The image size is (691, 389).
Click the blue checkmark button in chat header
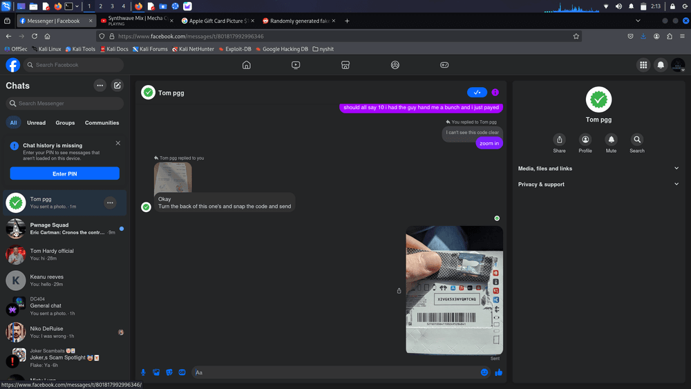[x=477, y=93]
